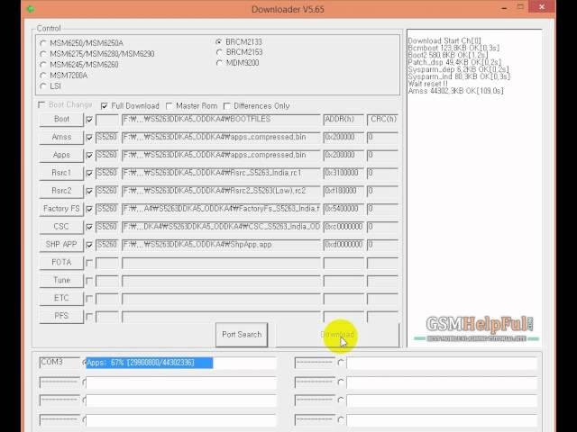Check the Differences Only option
This screenshot has height=432, width=577.
227,105
